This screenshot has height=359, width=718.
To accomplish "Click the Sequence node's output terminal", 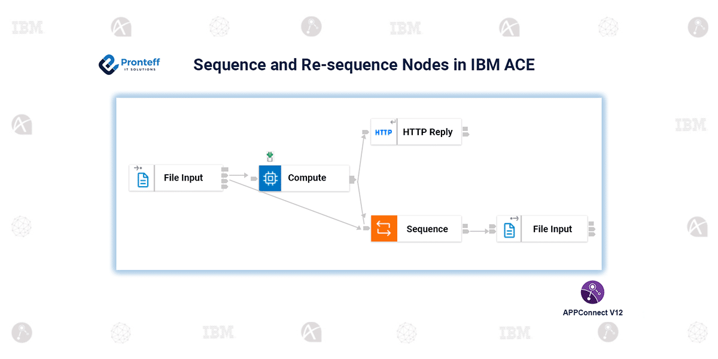I will [x=465, y=230].
